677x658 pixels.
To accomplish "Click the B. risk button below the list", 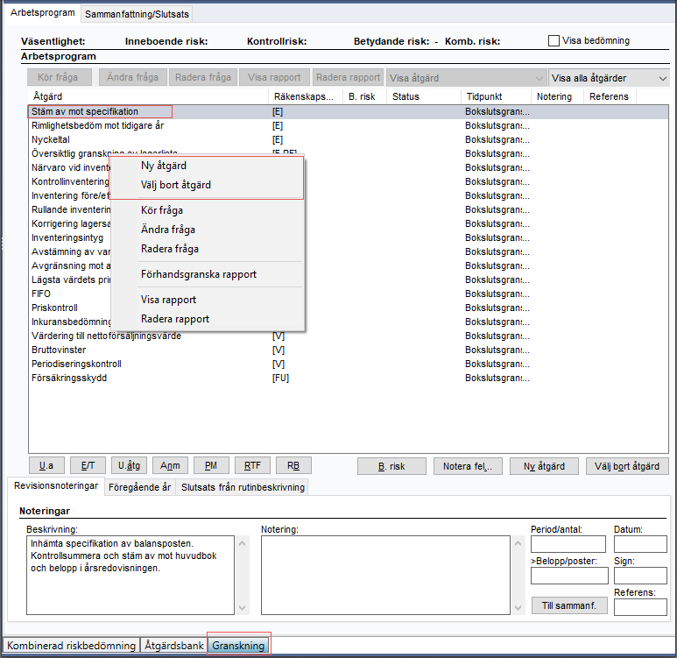I will 391,467.
